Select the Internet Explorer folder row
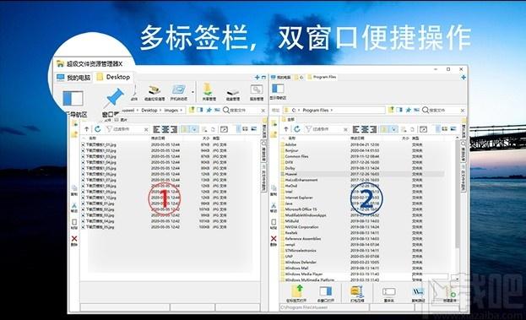 pos(362,198)
